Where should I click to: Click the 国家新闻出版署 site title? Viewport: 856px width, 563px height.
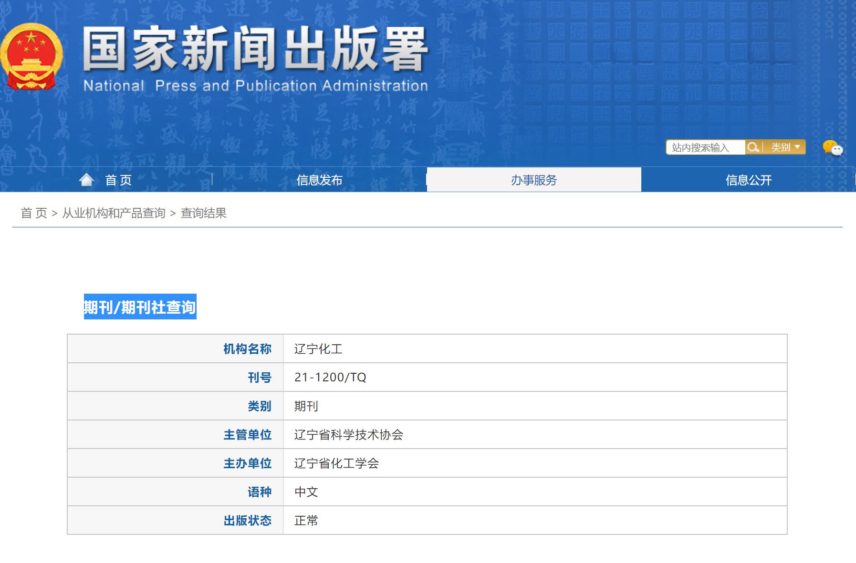255,50
